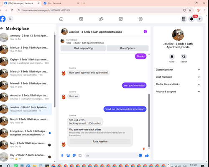Viewport: 209px width, 167px height.
Task: Click the 'Send me phone number' message bubble
Action: [x=125, y=109]
